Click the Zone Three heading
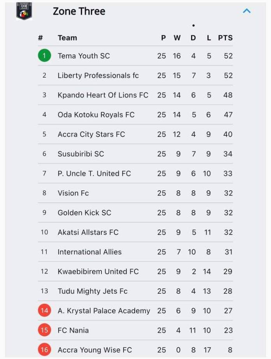Screen dimensions: 271x359 coord(79,11)
